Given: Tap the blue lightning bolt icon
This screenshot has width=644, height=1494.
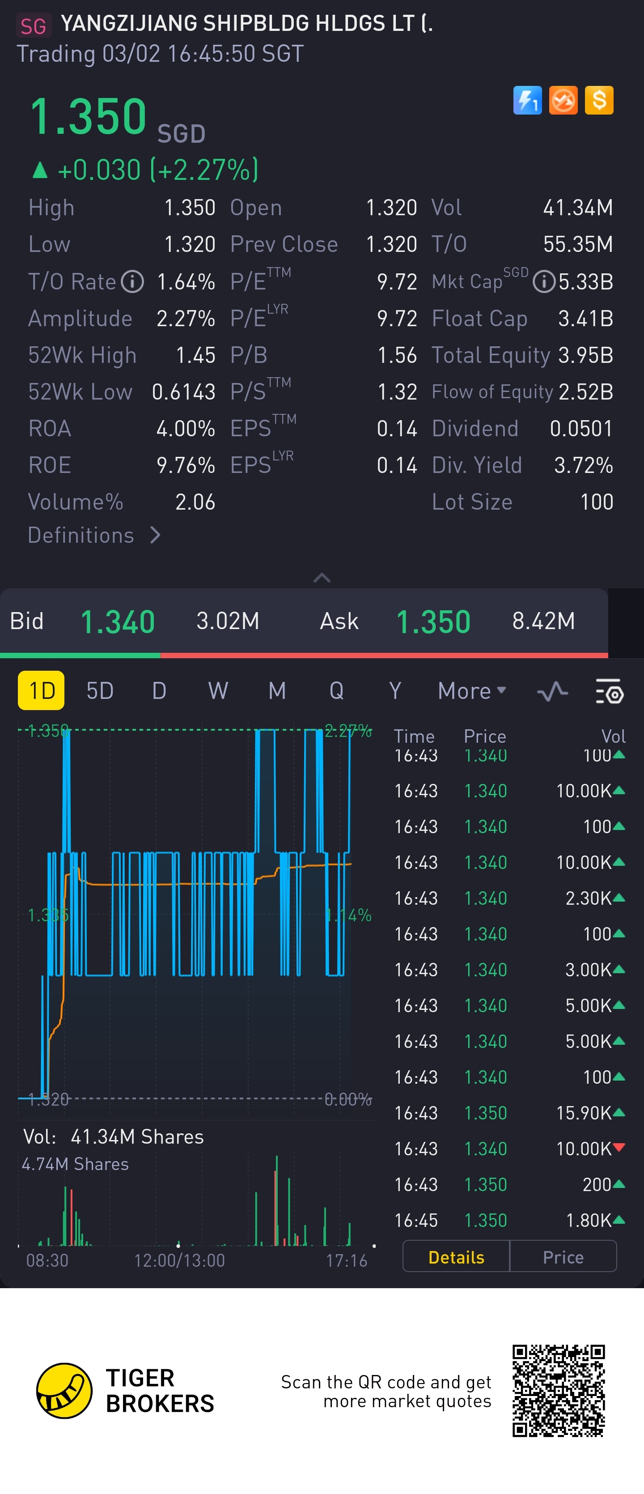Looking at the screenshot, I should (527, 100).
